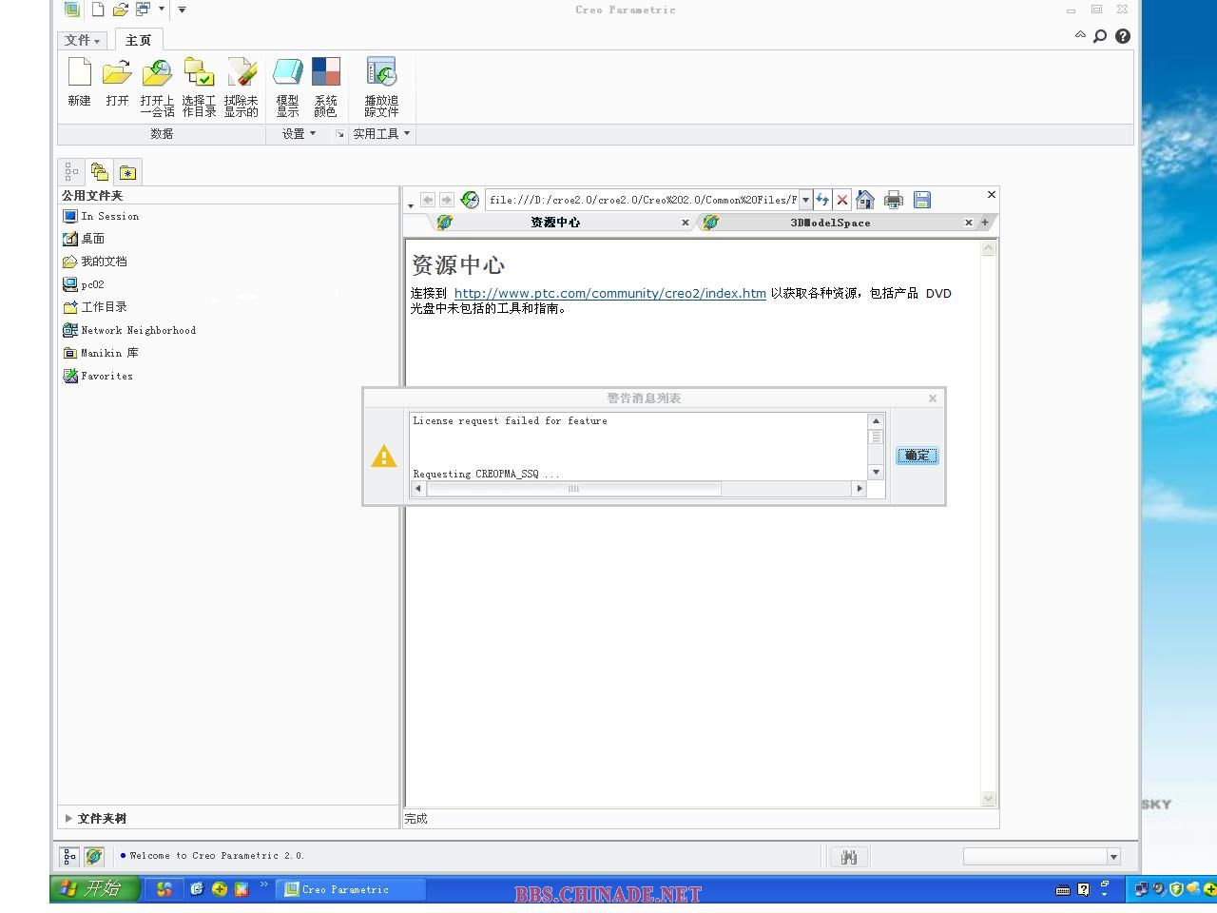Viewport: 1217px width, 913px height.
Task: Select In Session folder
Action: click(101, 216)
